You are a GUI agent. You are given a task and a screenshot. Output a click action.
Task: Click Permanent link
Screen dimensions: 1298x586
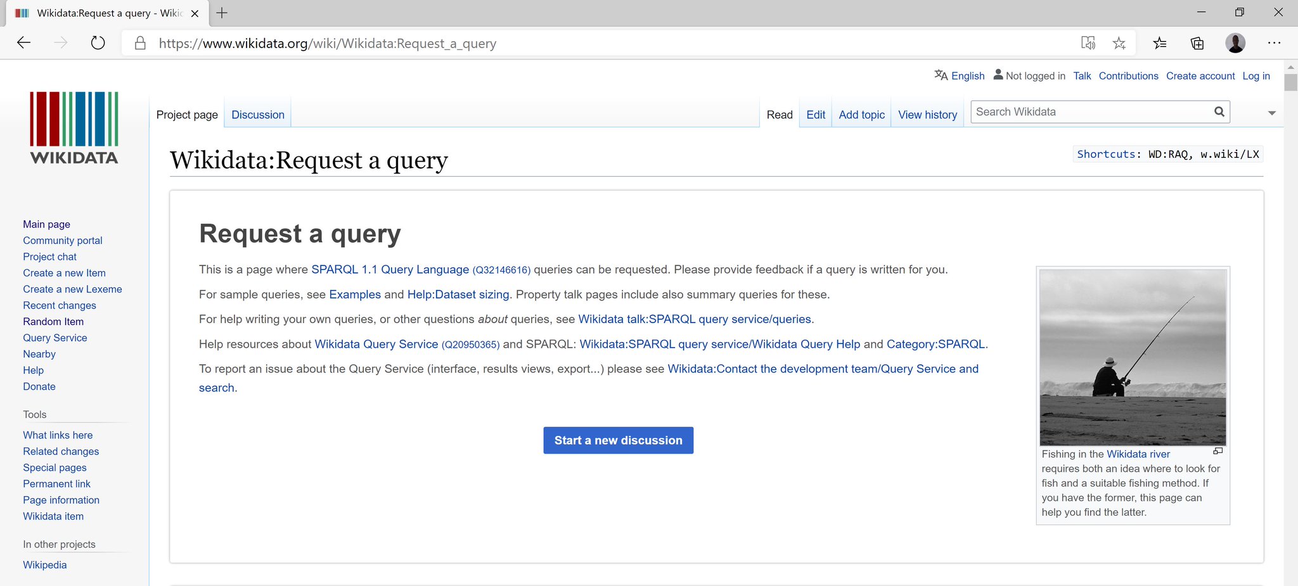[x=56, y=484]
